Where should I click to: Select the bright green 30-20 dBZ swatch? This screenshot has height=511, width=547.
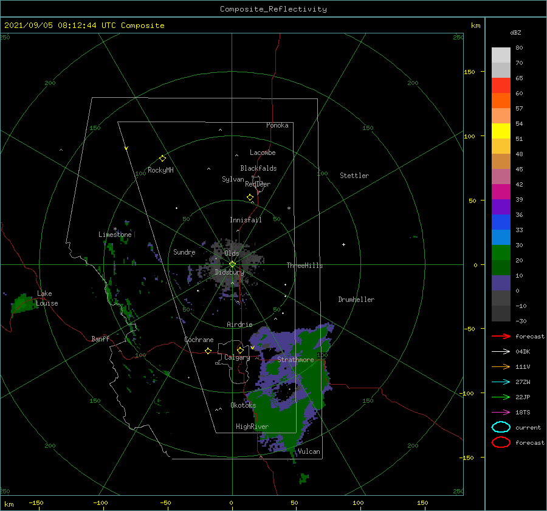pyautogui.click(x=501, y=253)
